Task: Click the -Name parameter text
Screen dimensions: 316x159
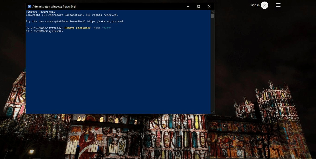Action: coord(96,28)
